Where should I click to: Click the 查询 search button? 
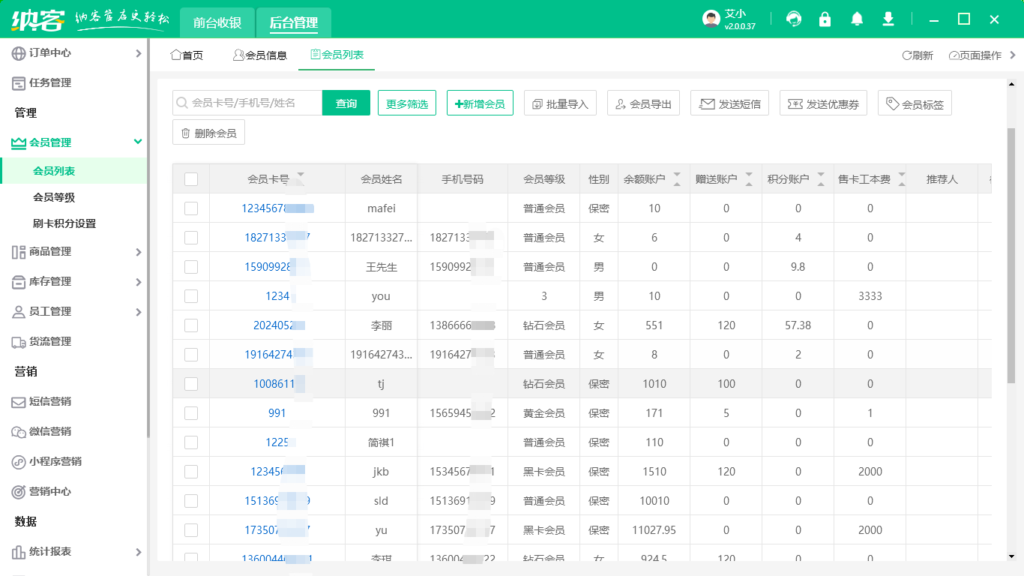346,101
